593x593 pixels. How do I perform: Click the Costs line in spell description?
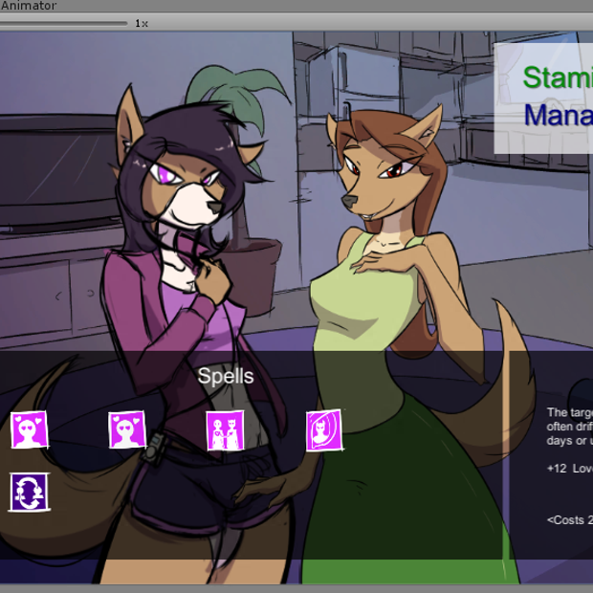pos(569,520)
